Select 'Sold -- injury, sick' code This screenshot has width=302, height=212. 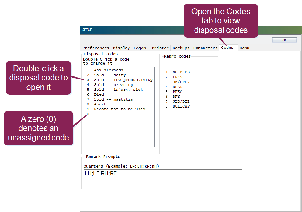(119, 90)
